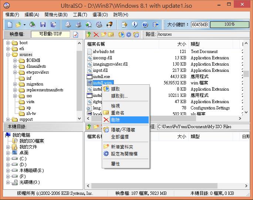Select 光碟機(G:) in local directory tree
253x200 pixels.
coord(30,182)
